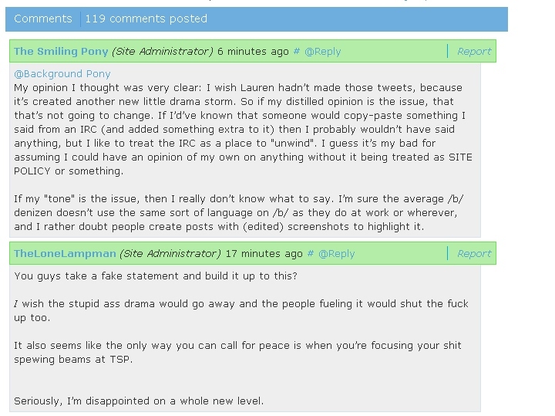Click the paragraph starting 'My opinion I thought'
This screenshot has height=416, width=555.
point(243,130)
